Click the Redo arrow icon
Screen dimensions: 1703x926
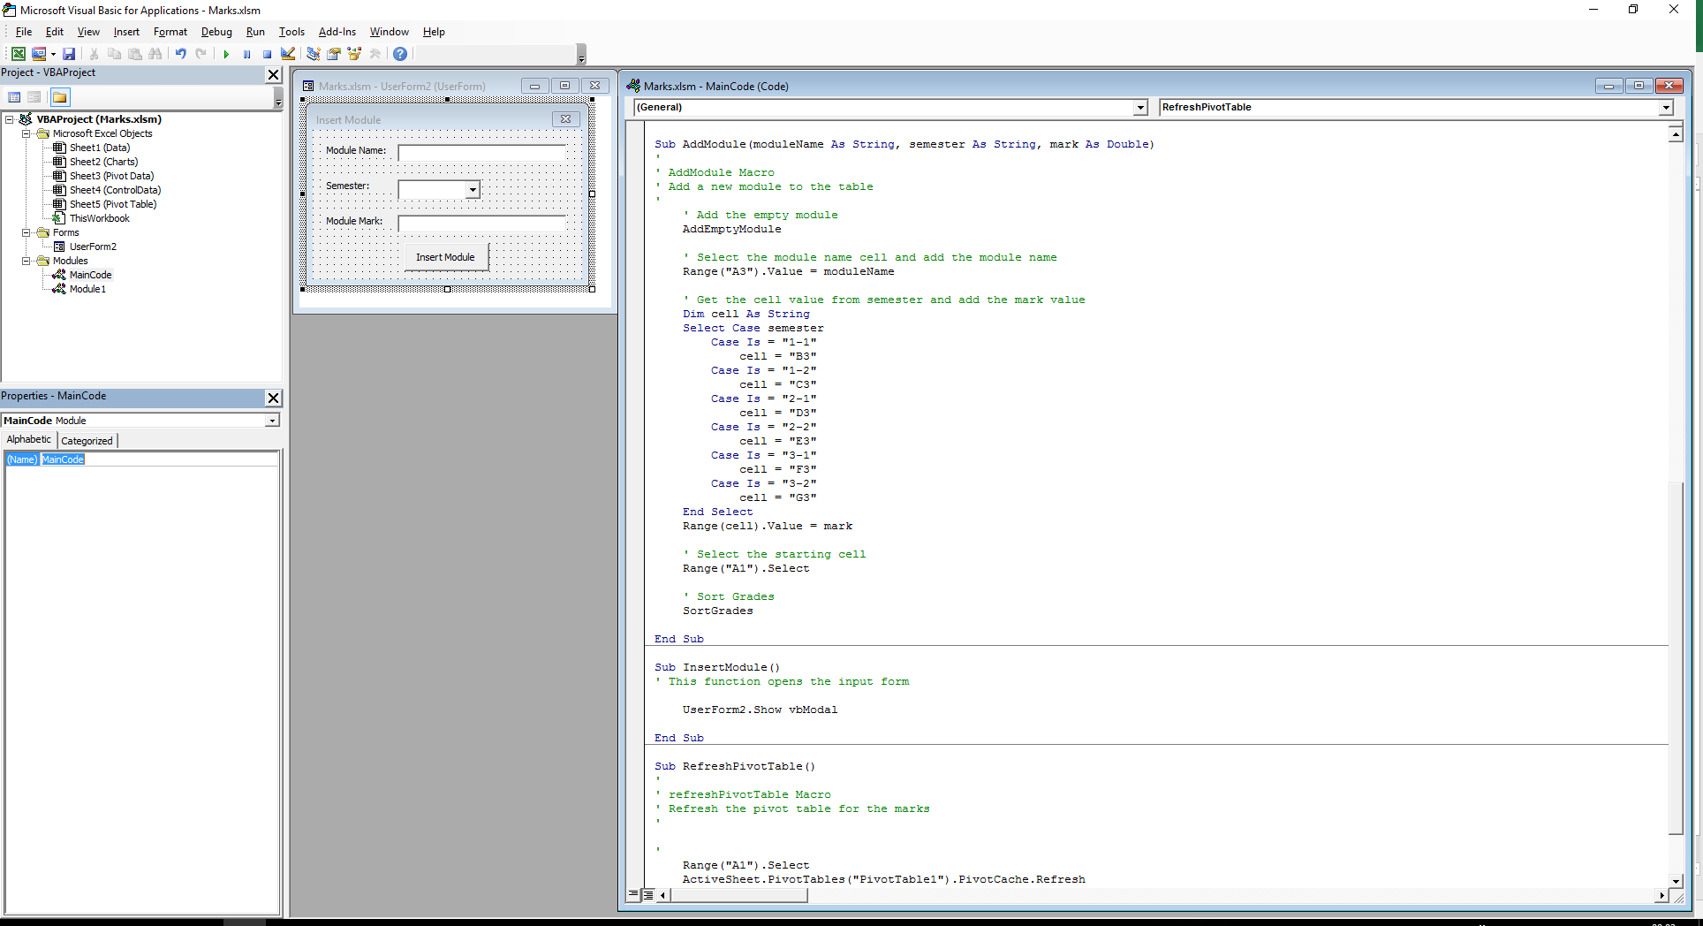(x=201, y=54)
